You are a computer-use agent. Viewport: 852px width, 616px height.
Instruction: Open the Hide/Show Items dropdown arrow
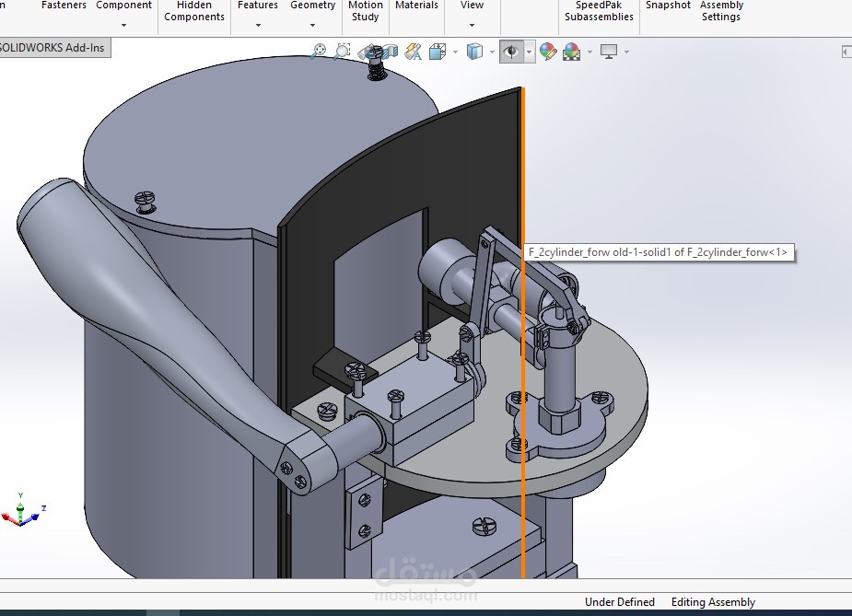tap(530, 52)
